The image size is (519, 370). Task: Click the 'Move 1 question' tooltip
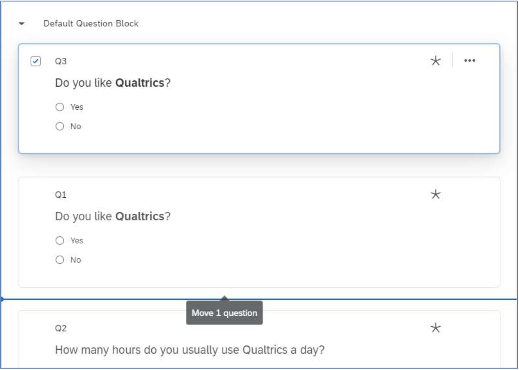click(225, 313)
